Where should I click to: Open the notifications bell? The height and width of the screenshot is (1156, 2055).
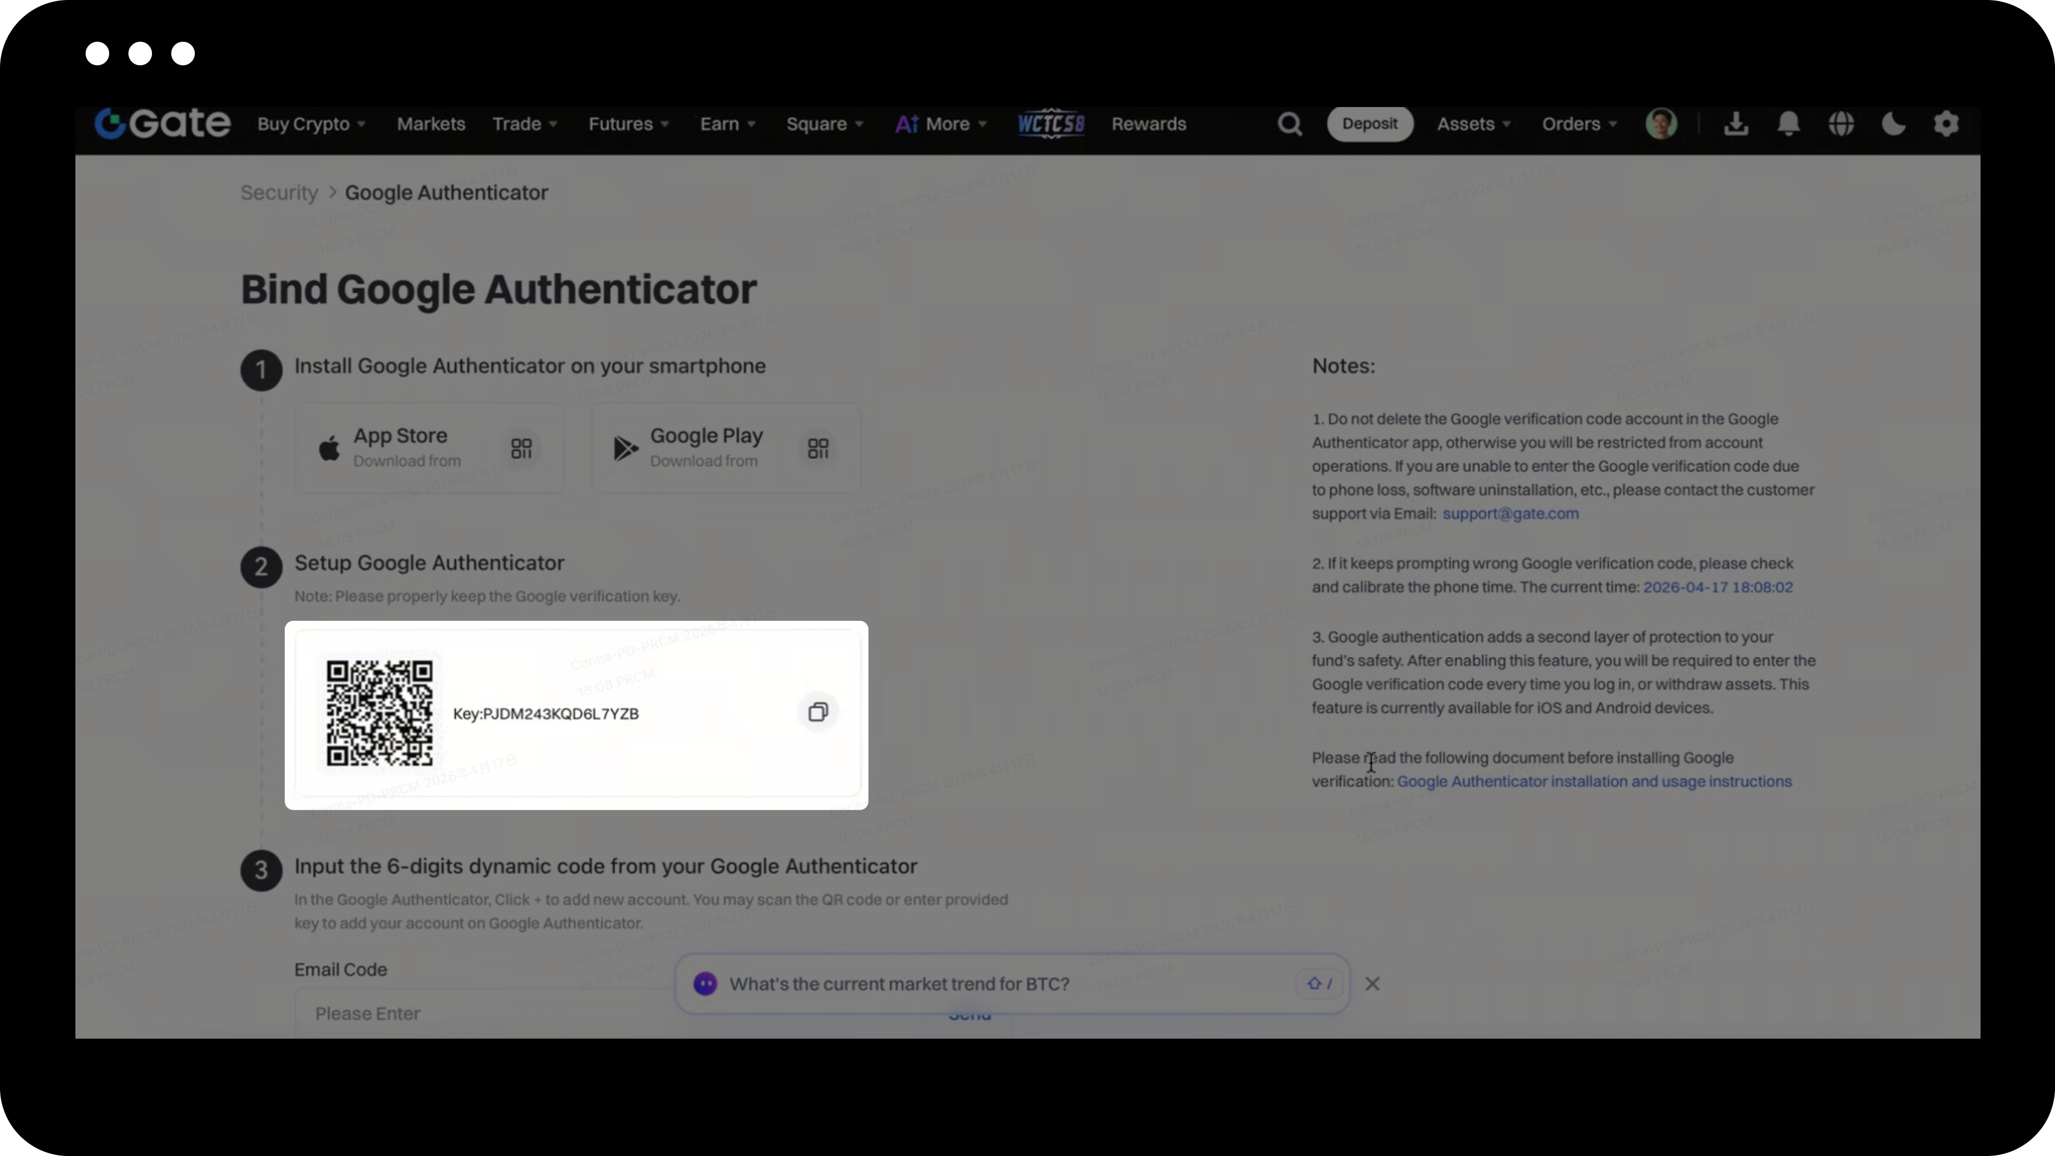coord(1788,125)
